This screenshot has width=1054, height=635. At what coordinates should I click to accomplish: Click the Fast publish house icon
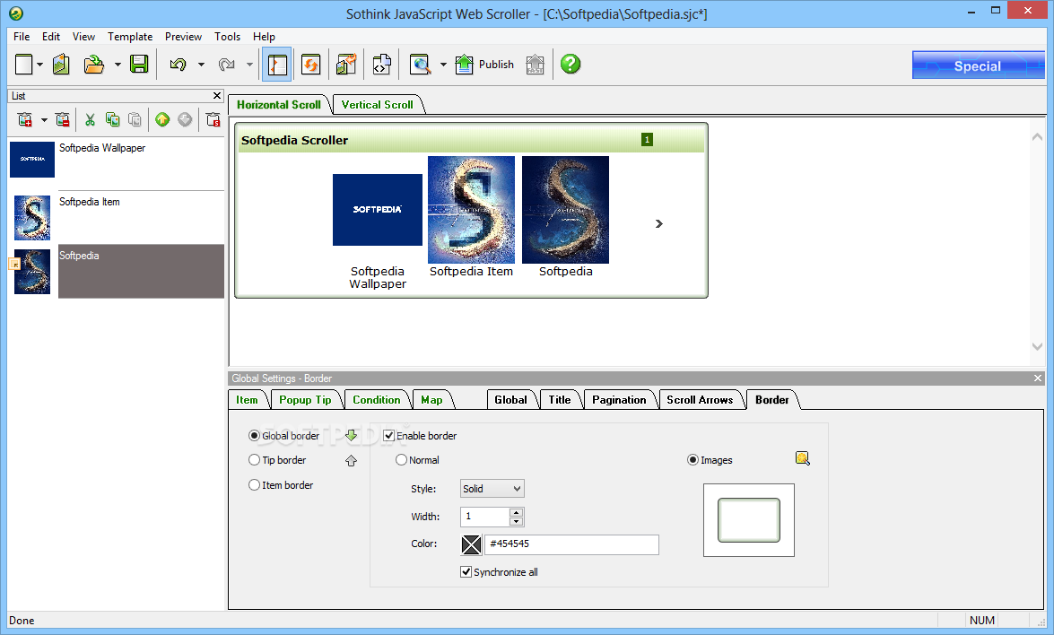[535, 65]
